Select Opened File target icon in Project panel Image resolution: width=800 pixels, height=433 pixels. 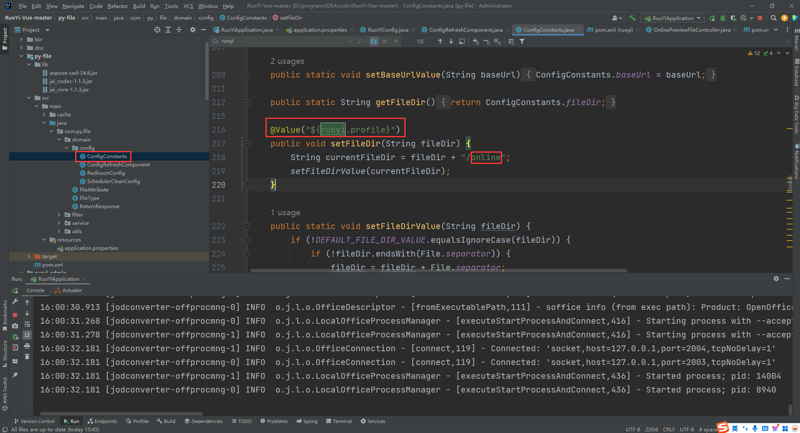(x=157, y=30)
